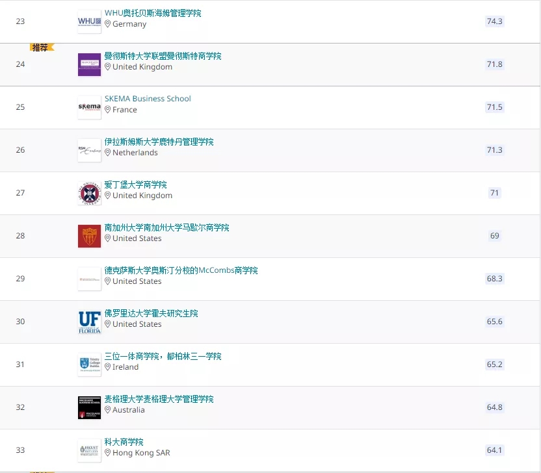
Task: Select rank number 32
Action: click(x=20, y=407)
